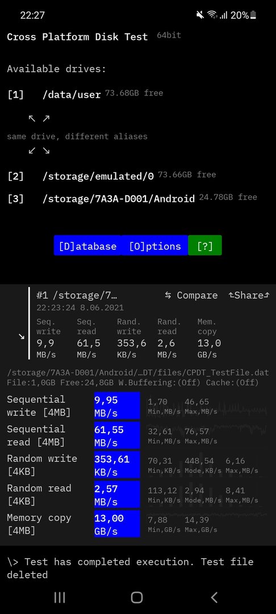Tap the battery status icon
Viewport: 276px width, 614px height.
(x=253, y=15)
